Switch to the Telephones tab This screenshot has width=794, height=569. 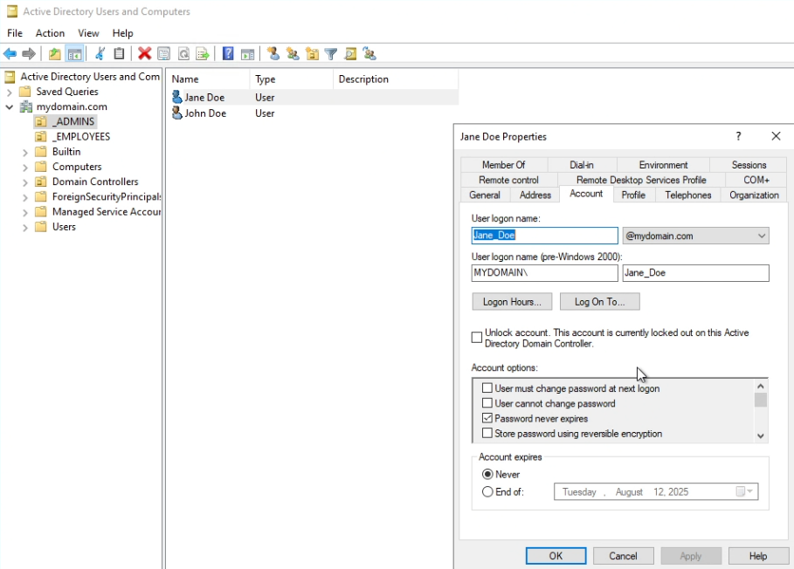(x=688, y=195)
